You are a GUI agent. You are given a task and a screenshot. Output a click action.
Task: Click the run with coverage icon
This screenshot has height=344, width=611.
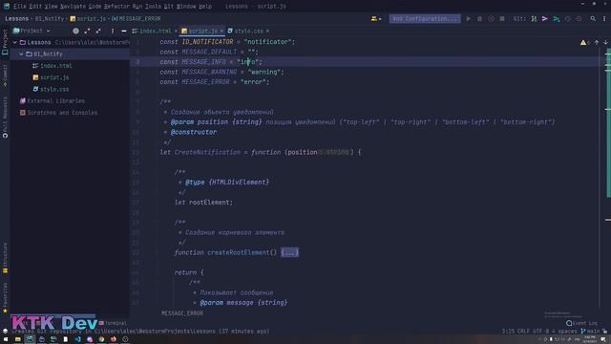pos(491,19)
